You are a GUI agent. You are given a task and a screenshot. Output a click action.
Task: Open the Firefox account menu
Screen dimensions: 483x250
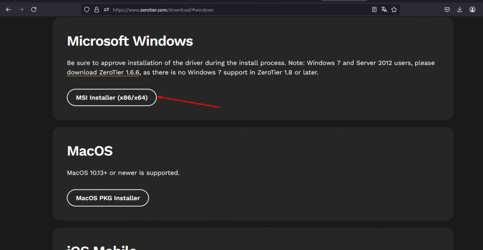tap(472, 9)
